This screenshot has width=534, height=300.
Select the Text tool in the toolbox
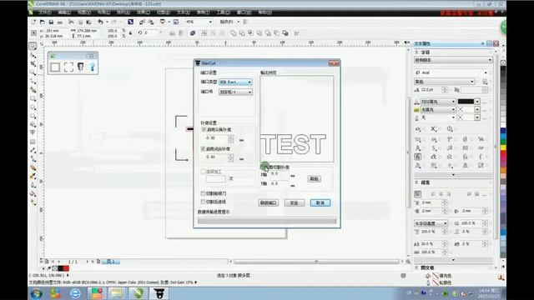(x=33, y=132)
